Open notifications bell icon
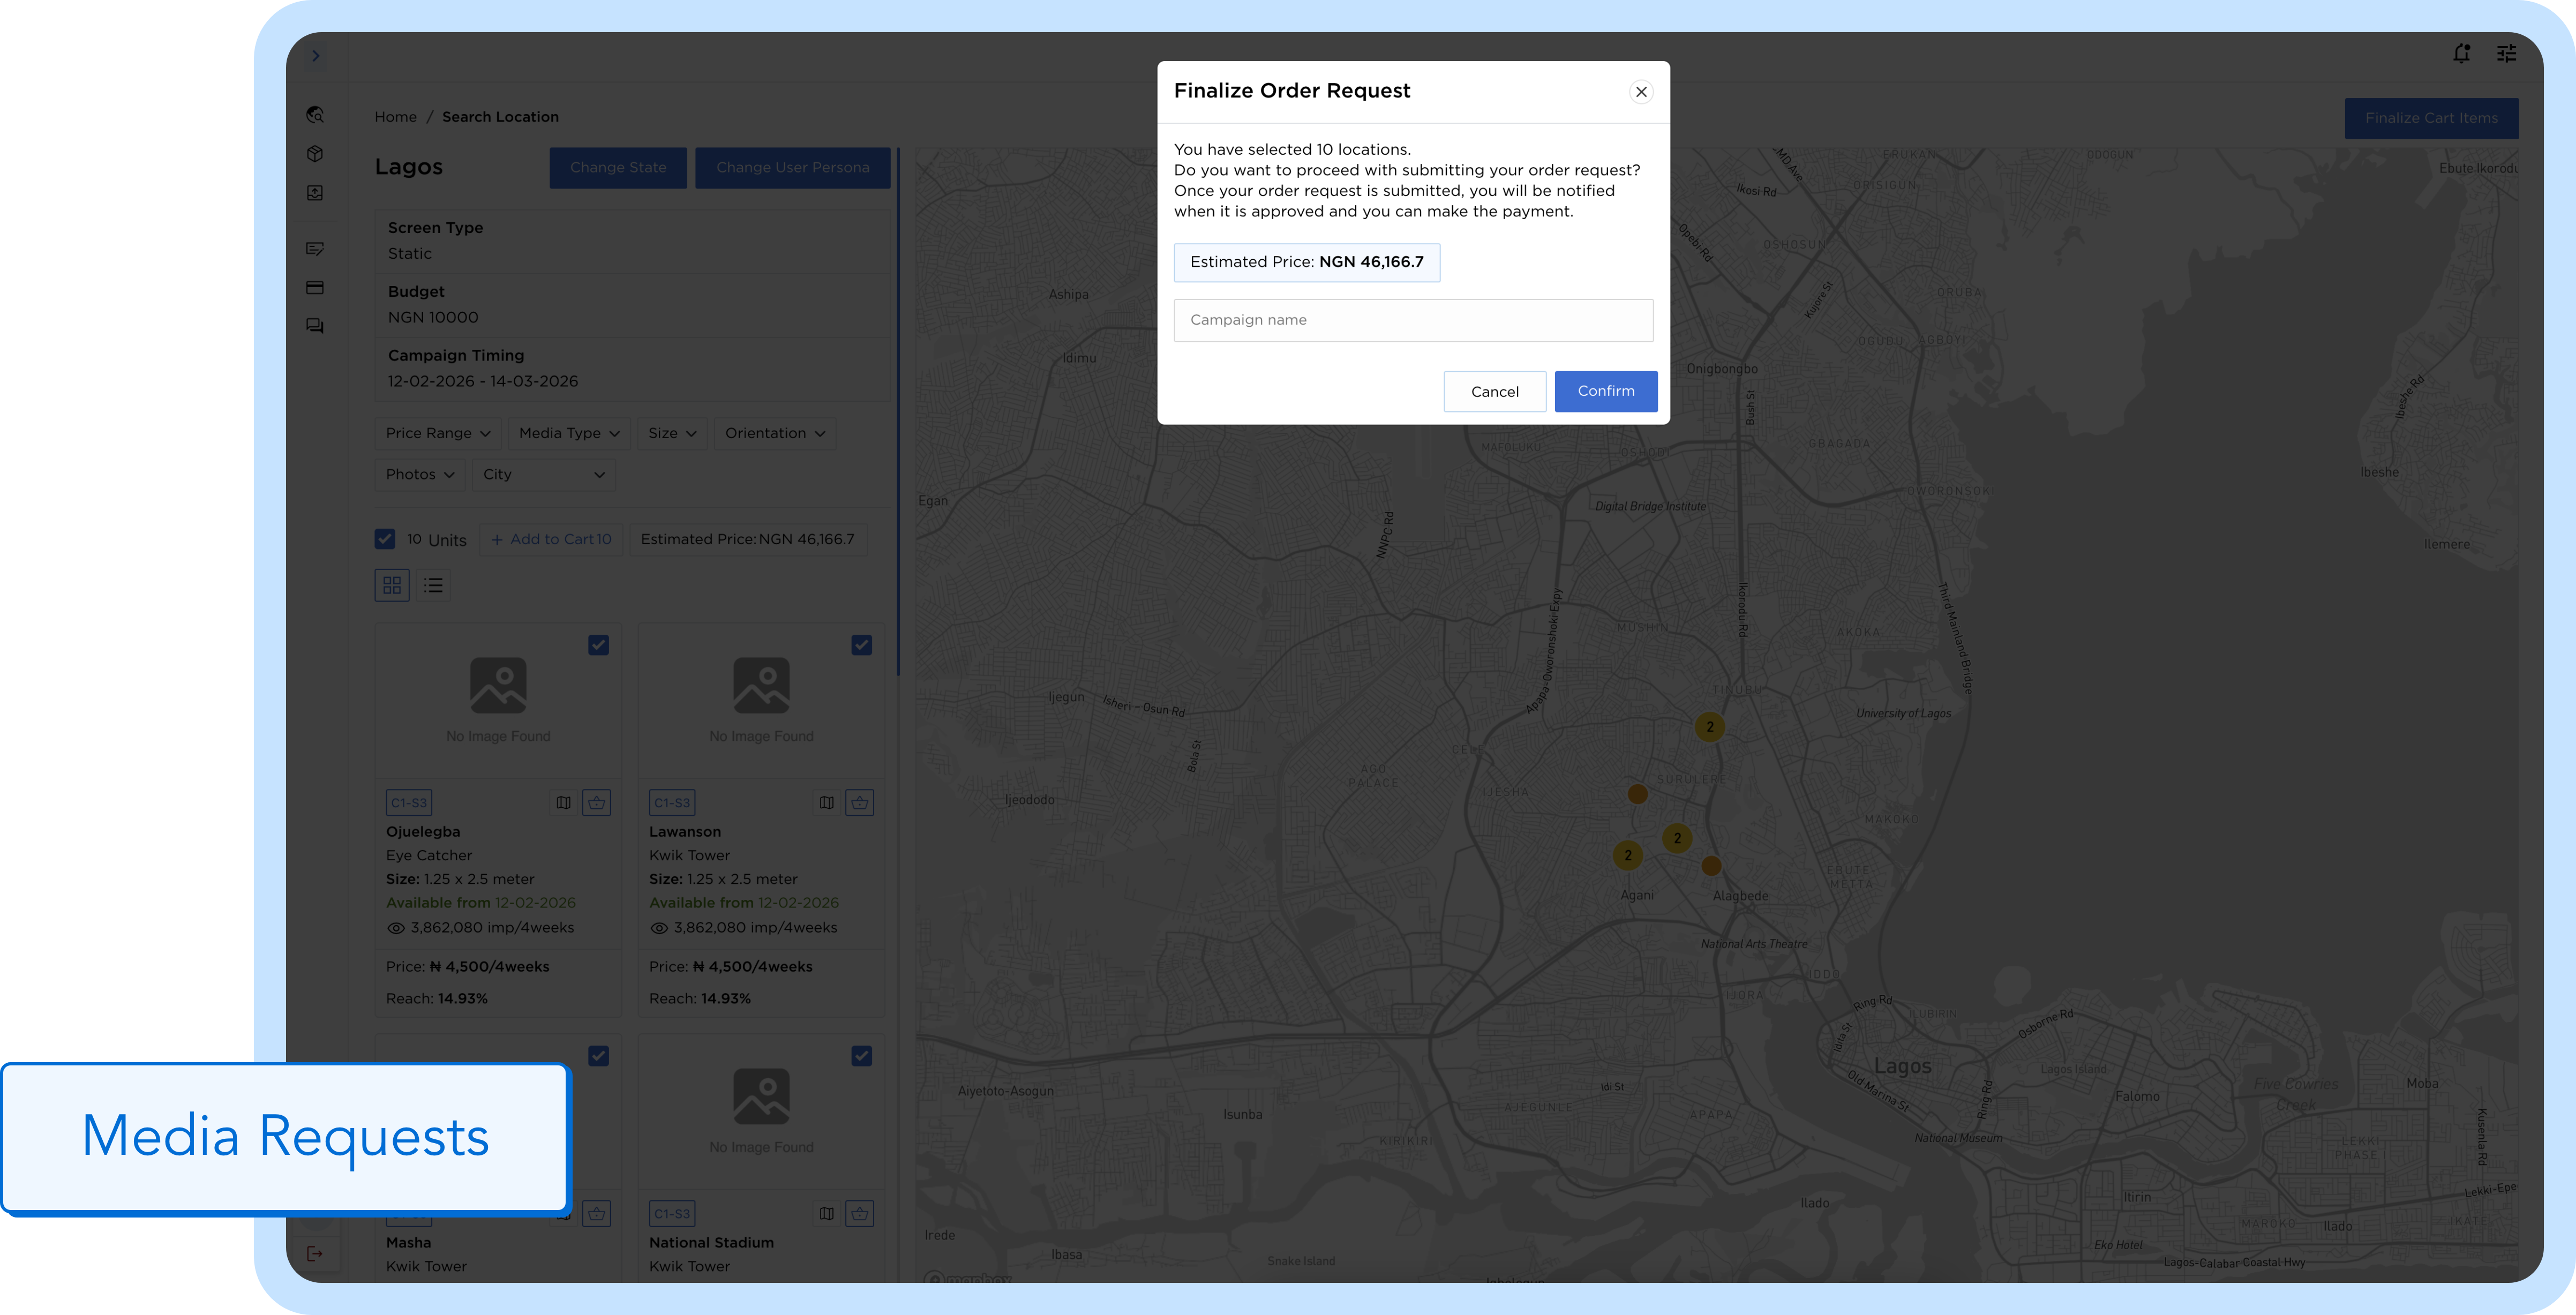This screenshot has width=2576, height=1315. [x=2461, y=54]
